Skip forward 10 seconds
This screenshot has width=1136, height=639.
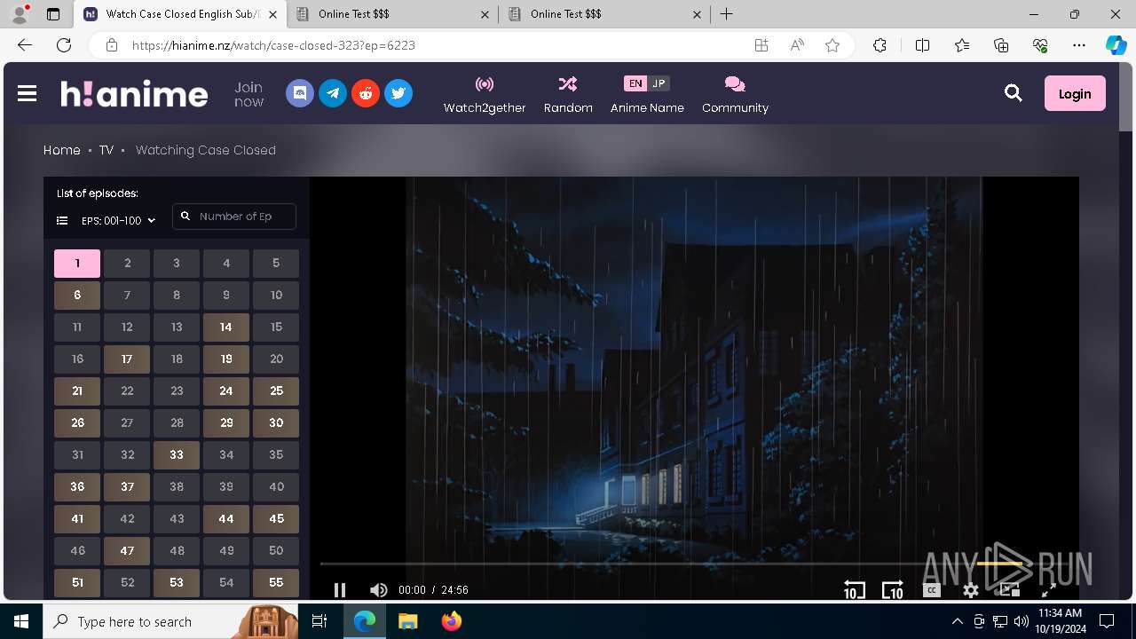coord(892,590)
